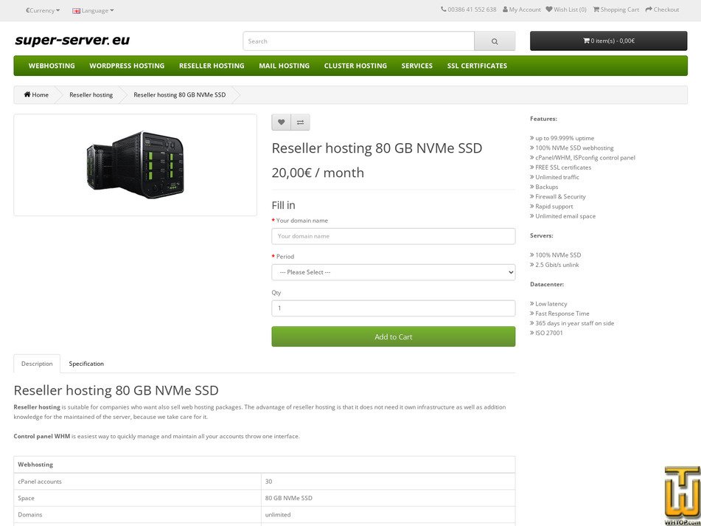This screenshot has height=526, width=701.
Task: Focus the Search input field
Action: 358,41
